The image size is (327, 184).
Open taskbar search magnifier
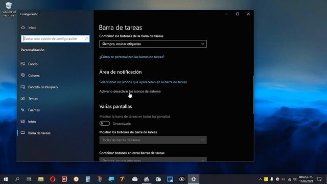pos(17,179)
